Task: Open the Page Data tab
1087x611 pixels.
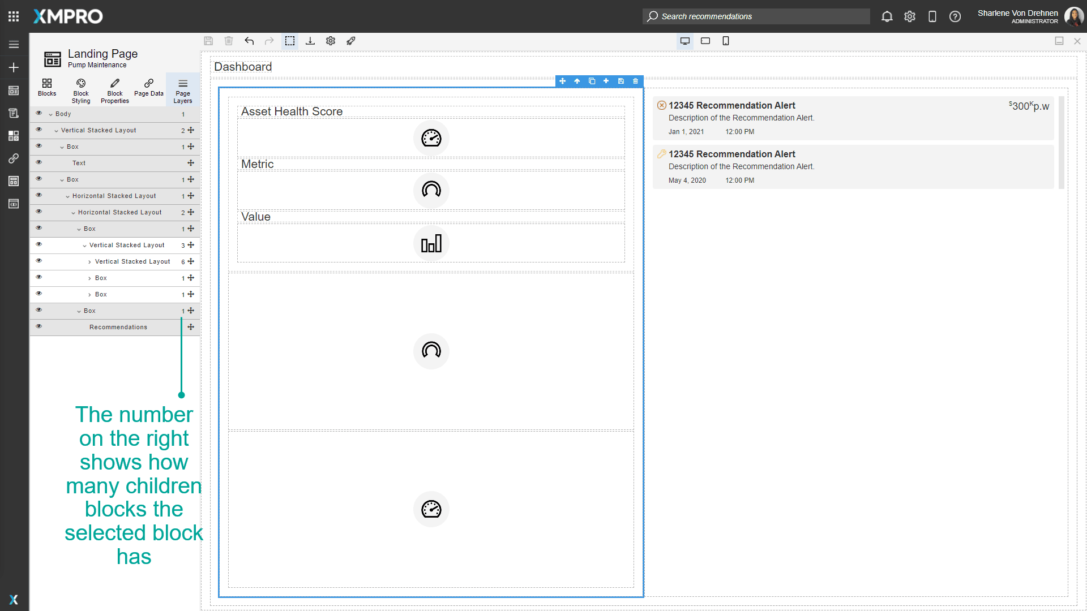Action: coord(149,89)
